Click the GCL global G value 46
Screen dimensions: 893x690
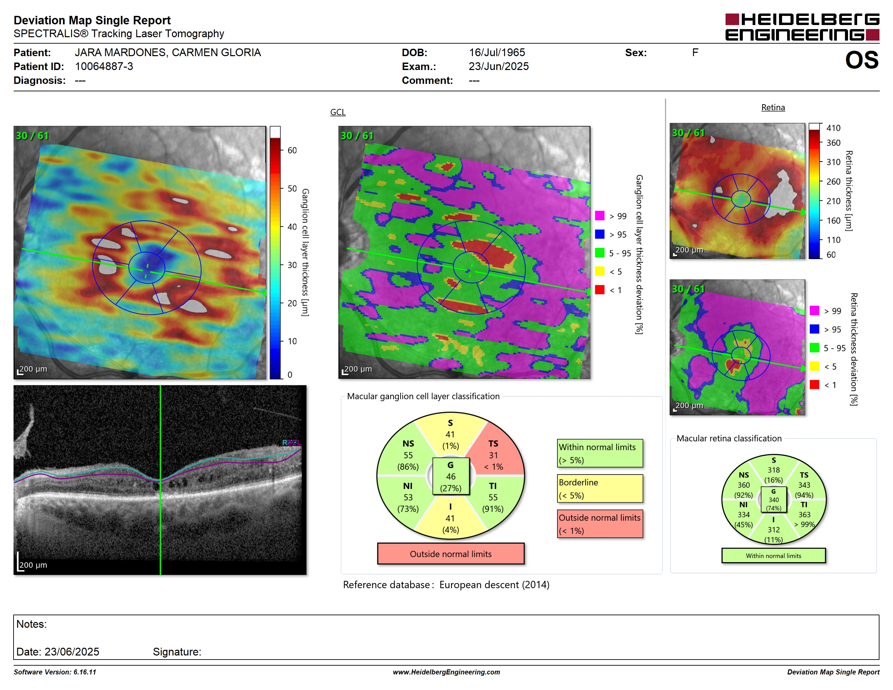[451, 477]
